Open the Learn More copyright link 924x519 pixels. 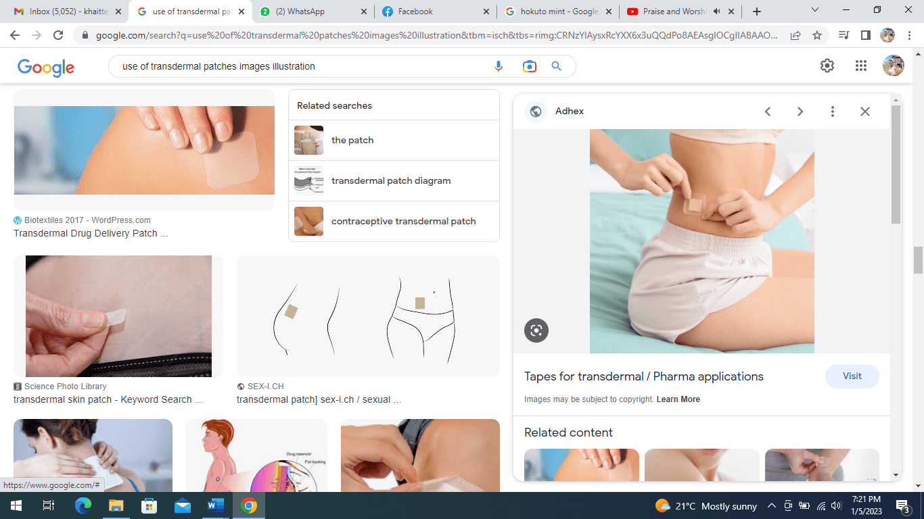click(678, 399)
